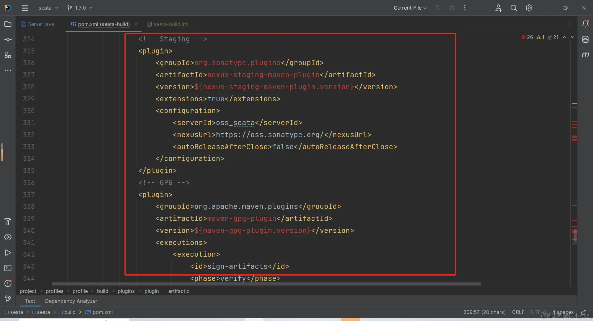
Task: Click 'project' in XML breadcrumb
Action: tap(28, 291)
